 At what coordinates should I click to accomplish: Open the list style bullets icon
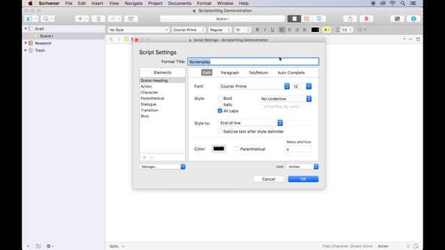click(x=362, y=30)
